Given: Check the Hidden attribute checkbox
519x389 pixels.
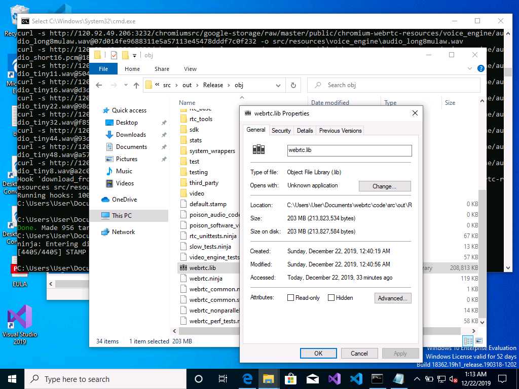Looking at the screenshot, I should (331, 298).
